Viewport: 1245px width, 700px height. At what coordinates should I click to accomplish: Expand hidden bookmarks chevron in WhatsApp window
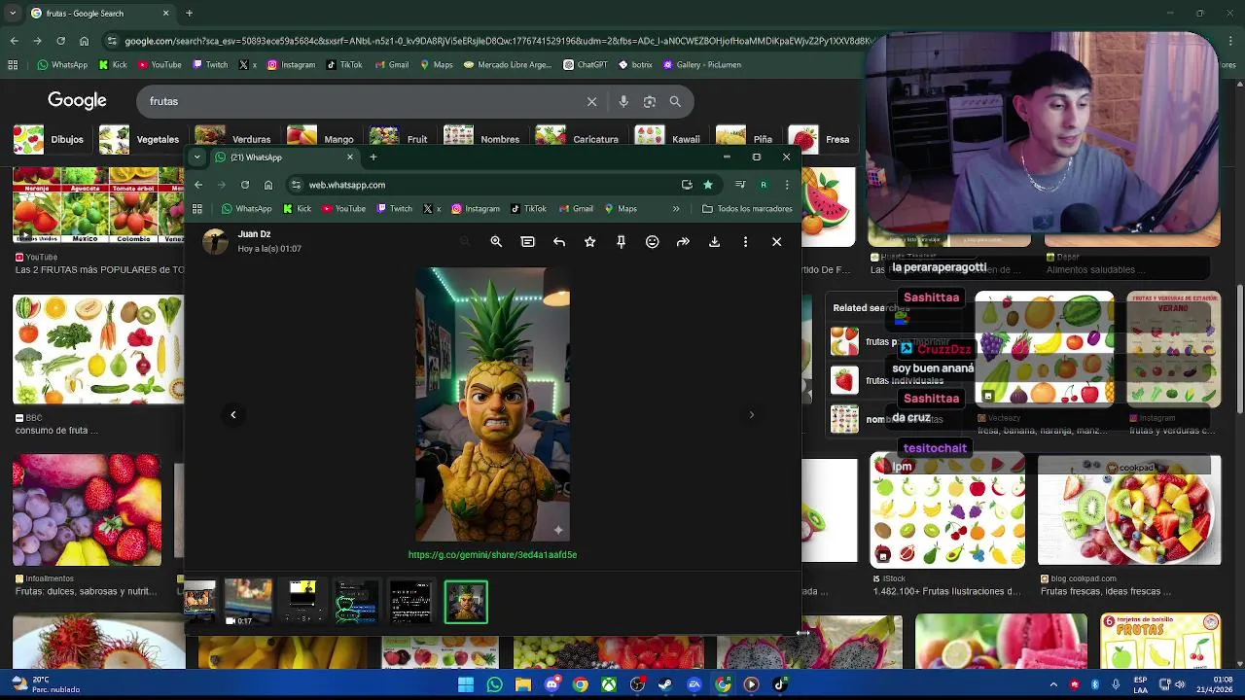click(676, 208)
